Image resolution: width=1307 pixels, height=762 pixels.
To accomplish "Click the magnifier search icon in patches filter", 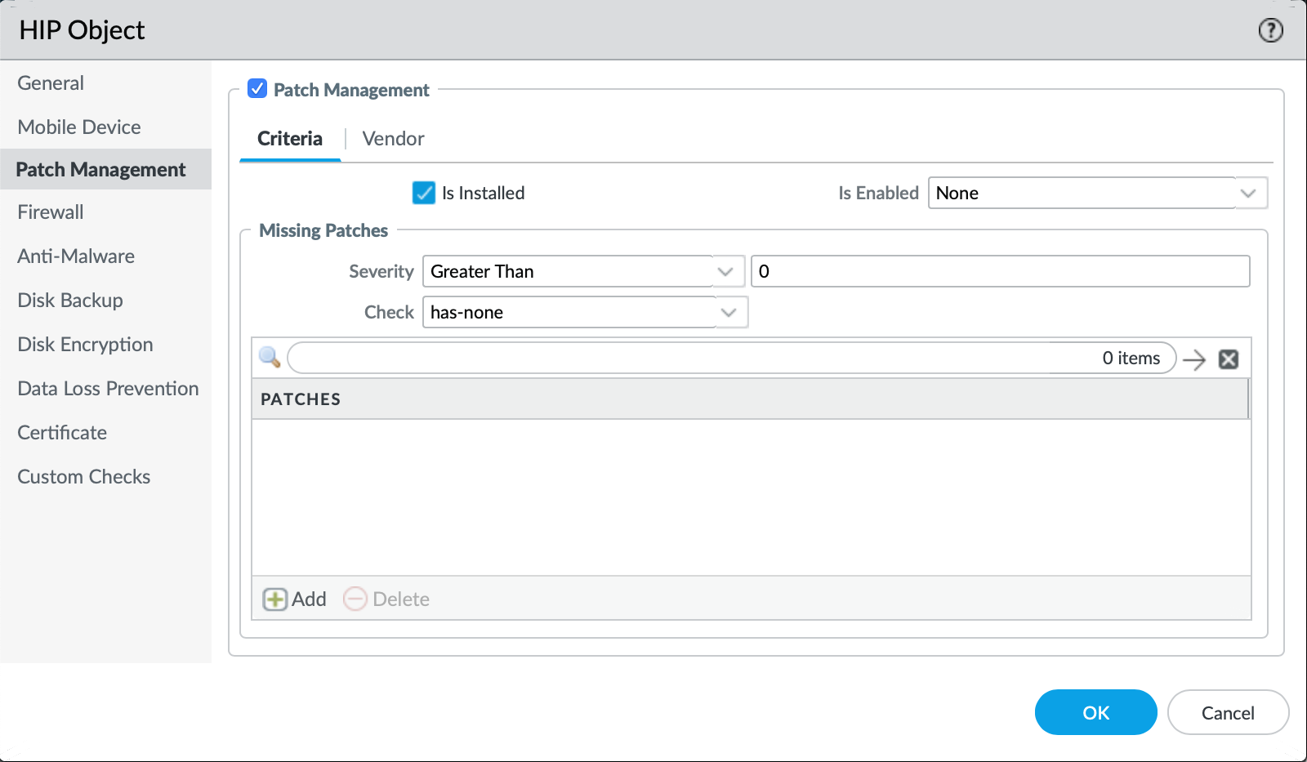I will click(270, 358).
